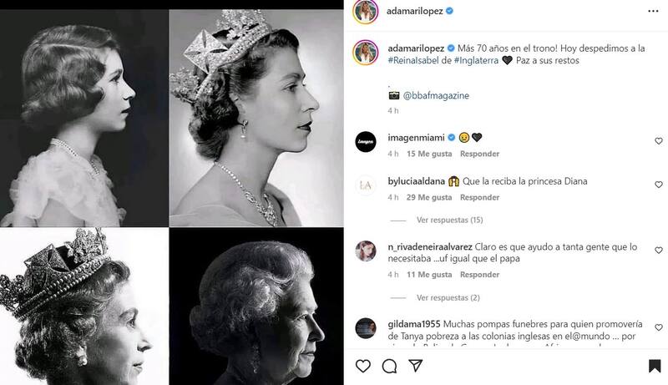Open the comment bubble icon
Screen dimensions: 668x385
click(x=389, y=366)
